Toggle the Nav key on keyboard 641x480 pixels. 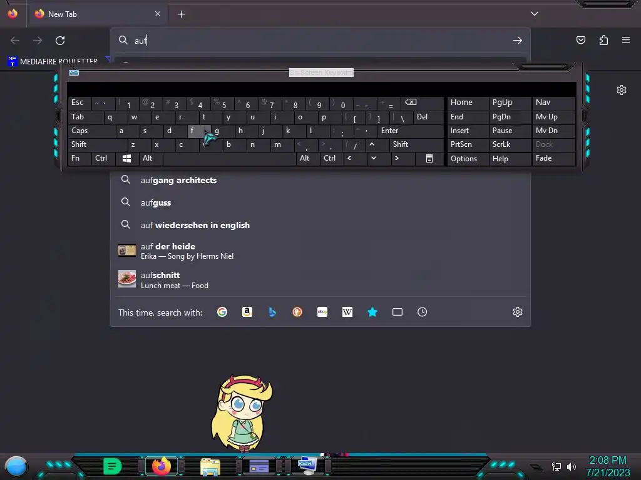554,102
